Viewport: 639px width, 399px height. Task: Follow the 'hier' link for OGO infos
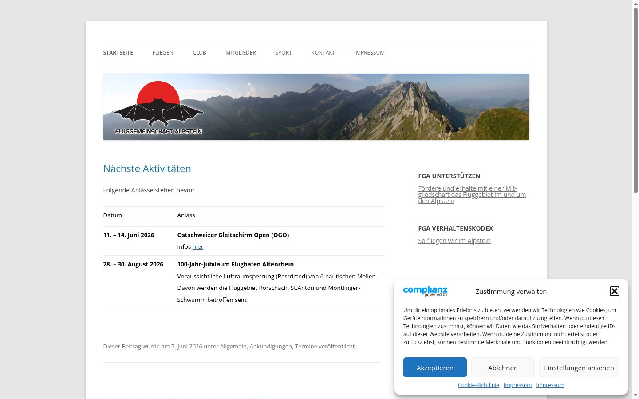pos(198,247)
